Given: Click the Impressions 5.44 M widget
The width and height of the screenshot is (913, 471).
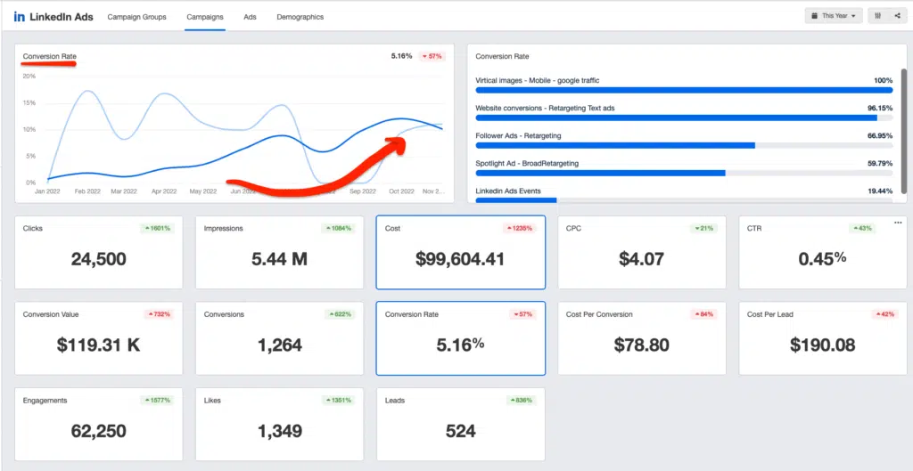Looking at the screenshot, I should click(x=279, y=252).
